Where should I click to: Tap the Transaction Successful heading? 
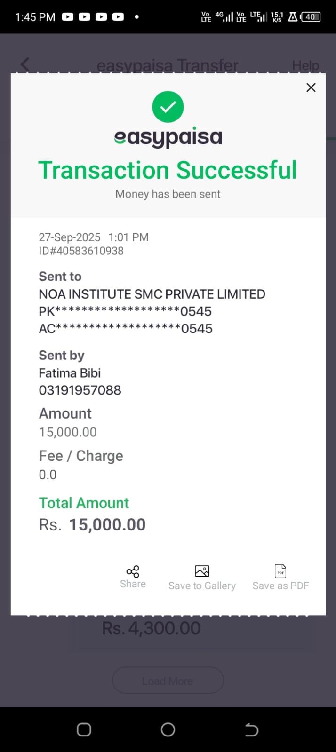(168, 170)
